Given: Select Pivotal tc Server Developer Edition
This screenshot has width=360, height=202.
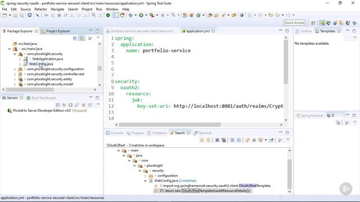Looking at the screenshot, I should coord(47,111).
